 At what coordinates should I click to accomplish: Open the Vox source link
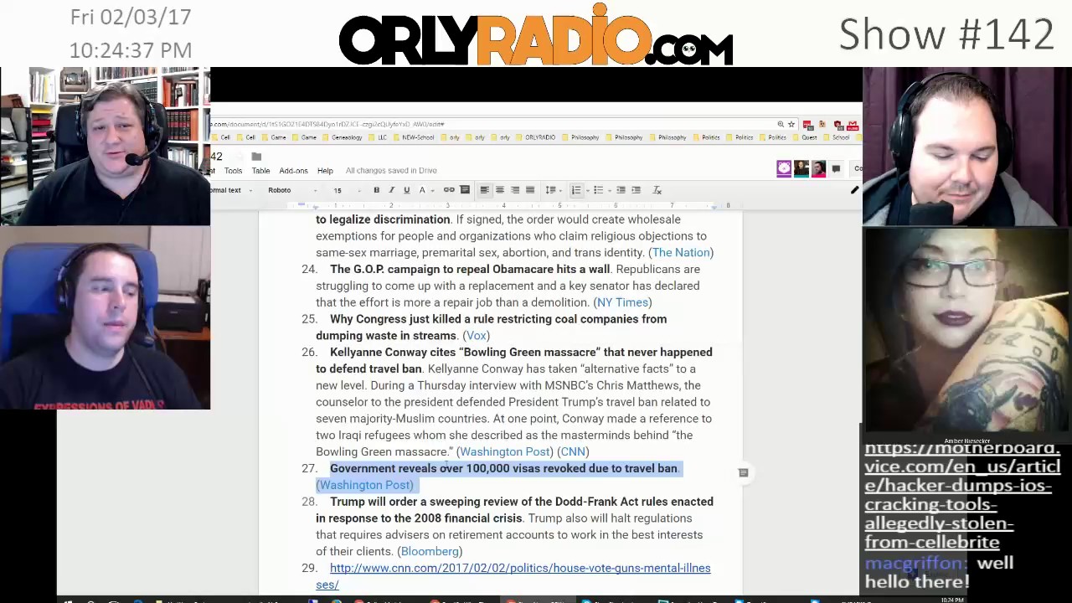tap(476, 335)
